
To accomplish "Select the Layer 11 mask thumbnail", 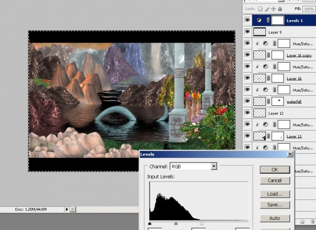I will pyautogui.click(x=278, y=136).
